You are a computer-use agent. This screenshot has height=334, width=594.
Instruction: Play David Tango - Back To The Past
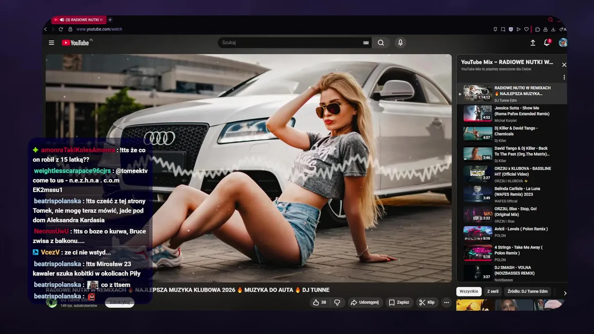(512, 154)
